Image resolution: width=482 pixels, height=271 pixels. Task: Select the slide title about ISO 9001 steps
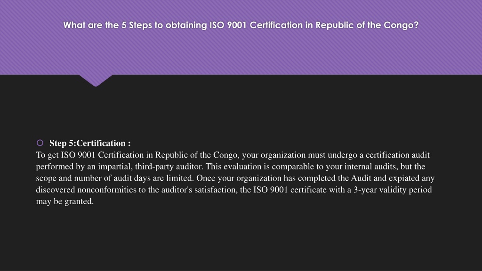[x=241, y=25]
